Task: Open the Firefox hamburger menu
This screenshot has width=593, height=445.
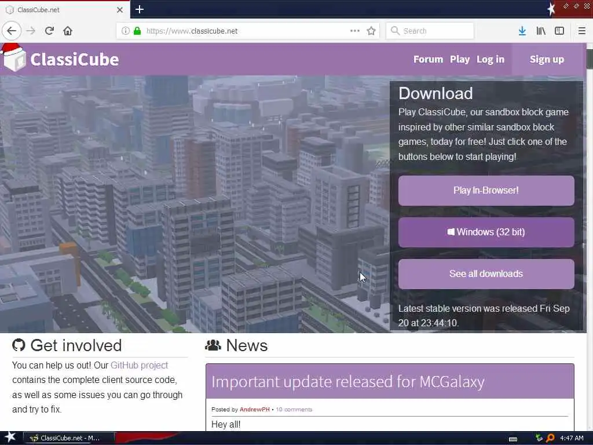Action: (x=582, y=31)
